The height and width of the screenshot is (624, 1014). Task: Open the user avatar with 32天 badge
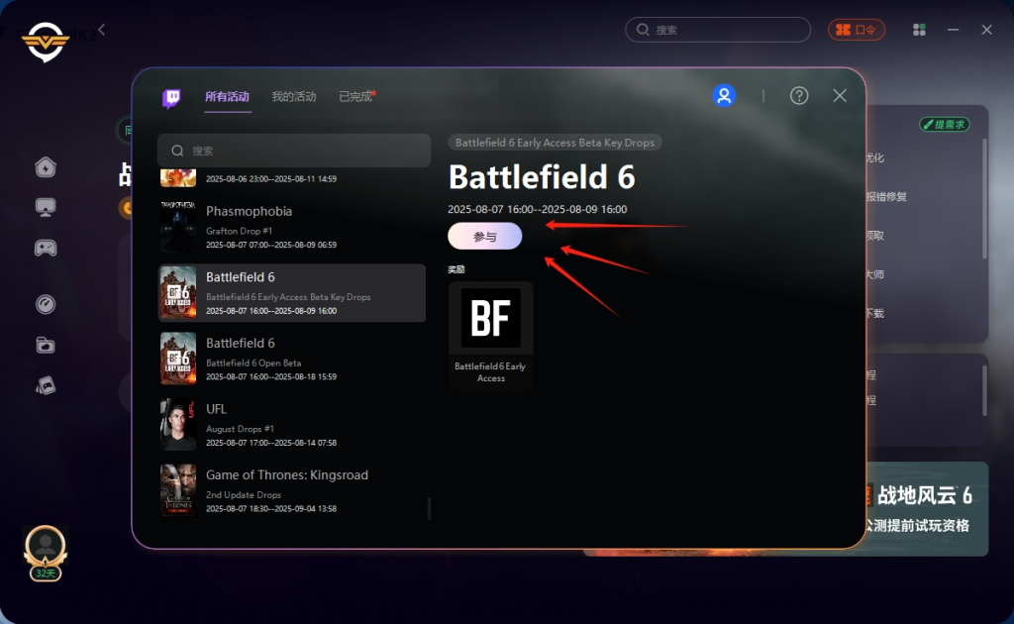[x=46, y=553]
